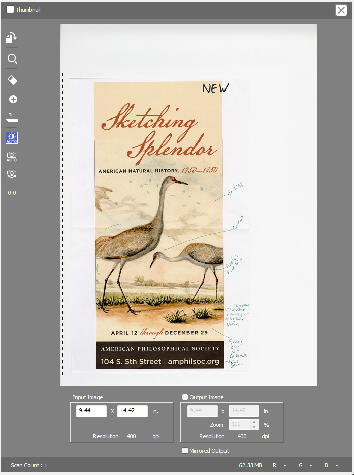Click the Input Image width field 9.44
The width and height of the screenshot is (354, 475).
[x=91, y=411]
